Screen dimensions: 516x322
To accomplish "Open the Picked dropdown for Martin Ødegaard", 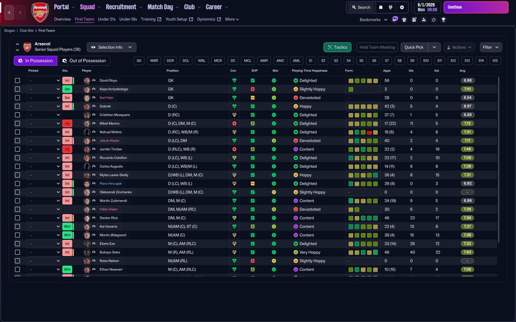I will click(x=44, y=235).
